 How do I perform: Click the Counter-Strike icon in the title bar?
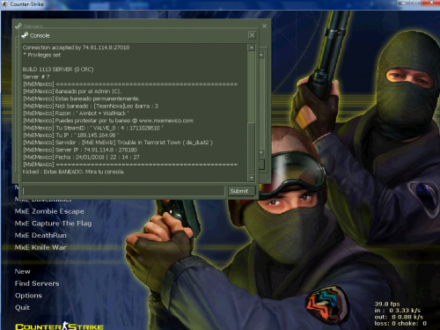[x=5, y=4]
